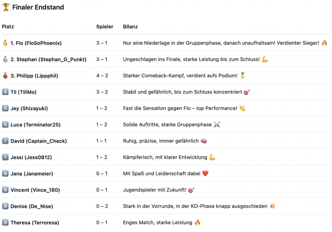This screenshot has height=232, width=332.
Task: Click the gold medal icon next to Flo
Action: pyautogui.click(x=5, y=43)
